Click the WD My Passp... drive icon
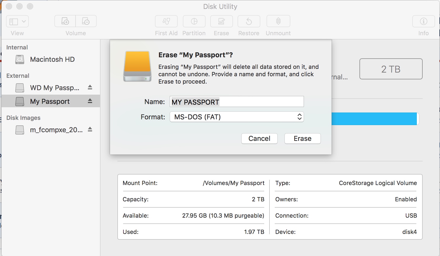Viewport: 440px width, 256px height. (x=20, y=88)
